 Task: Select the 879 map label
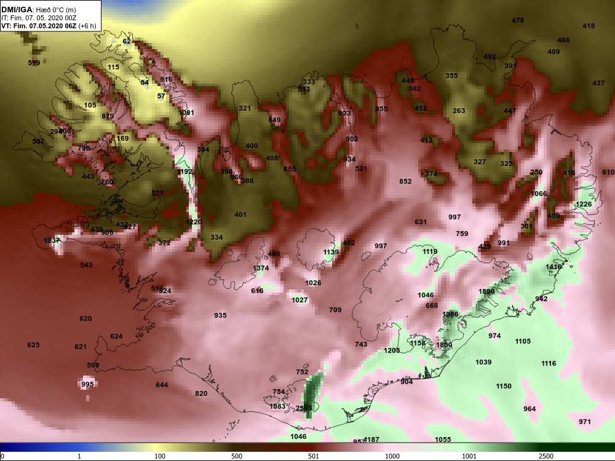pyautogui.click(x=108, y=116)
